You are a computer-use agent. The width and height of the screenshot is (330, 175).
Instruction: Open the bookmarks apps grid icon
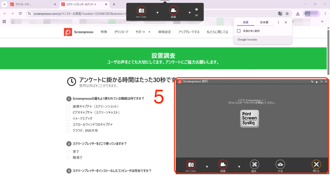point(4,22)
